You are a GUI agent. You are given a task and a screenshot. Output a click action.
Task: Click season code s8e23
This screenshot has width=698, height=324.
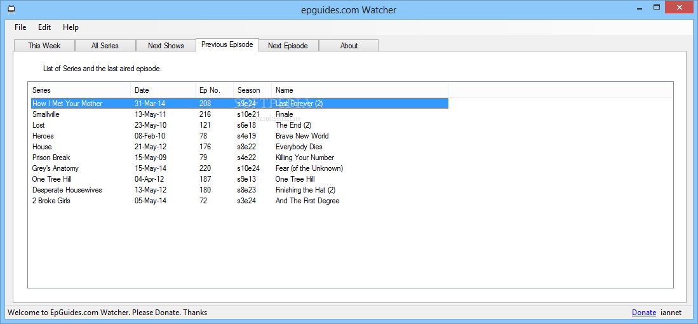point(246,189)
